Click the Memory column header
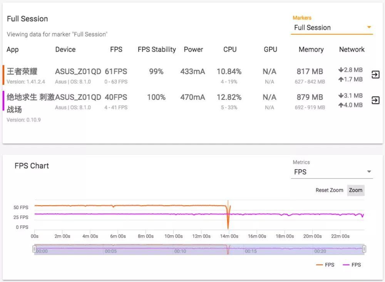The image size is (385, 282). (x=311, y=49)
